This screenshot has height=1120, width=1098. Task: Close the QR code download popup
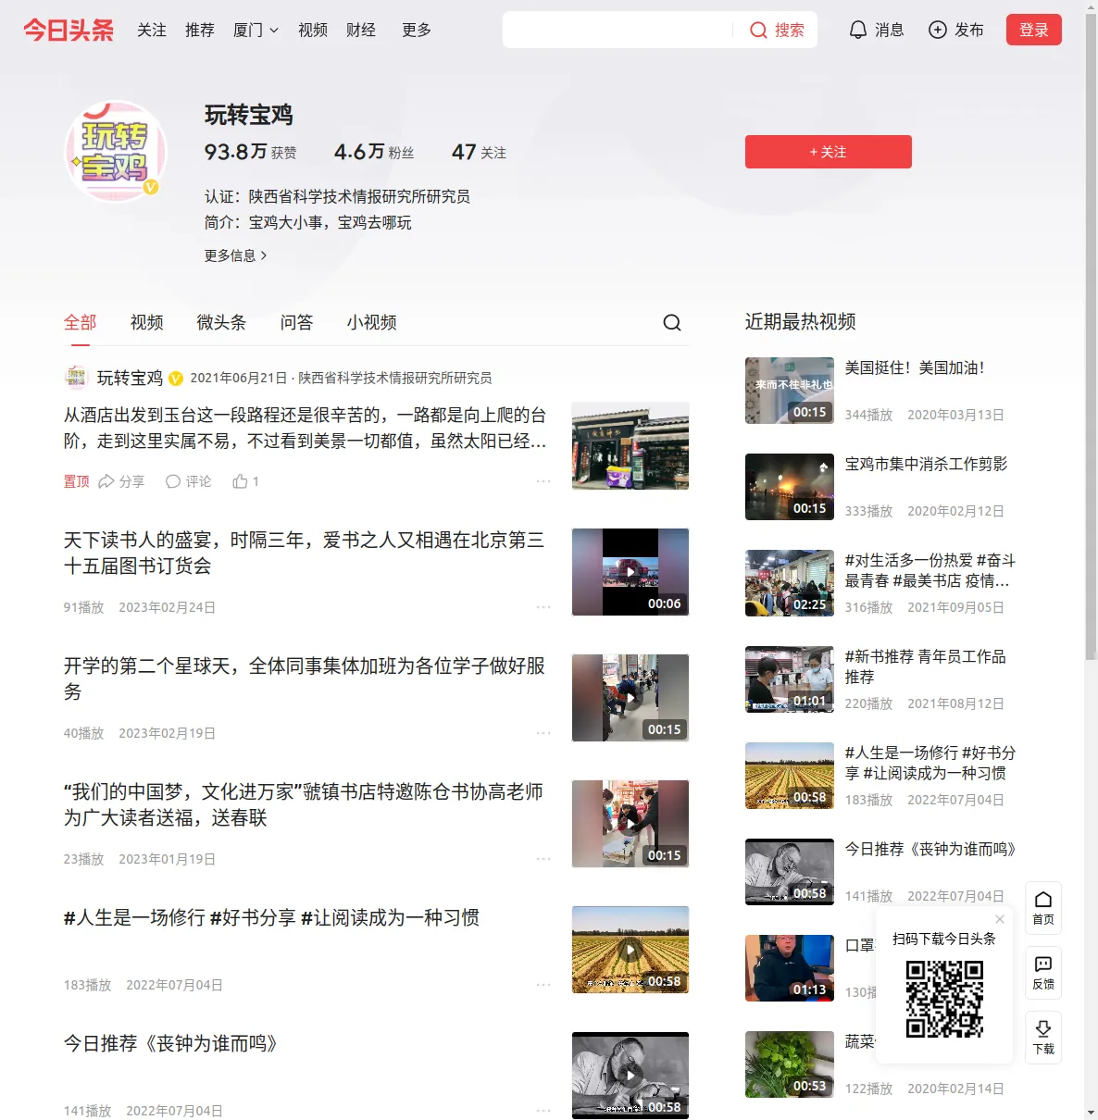[x=1000, y=919]
